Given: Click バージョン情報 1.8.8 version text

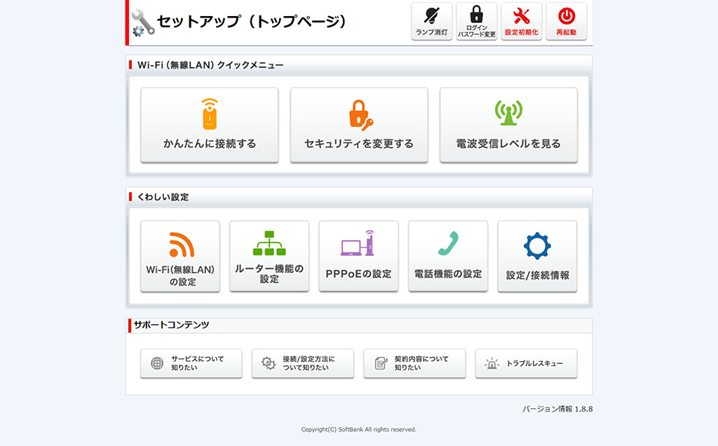Looking at the screenshot, I should pyautogui.click(x=557, y=407).
